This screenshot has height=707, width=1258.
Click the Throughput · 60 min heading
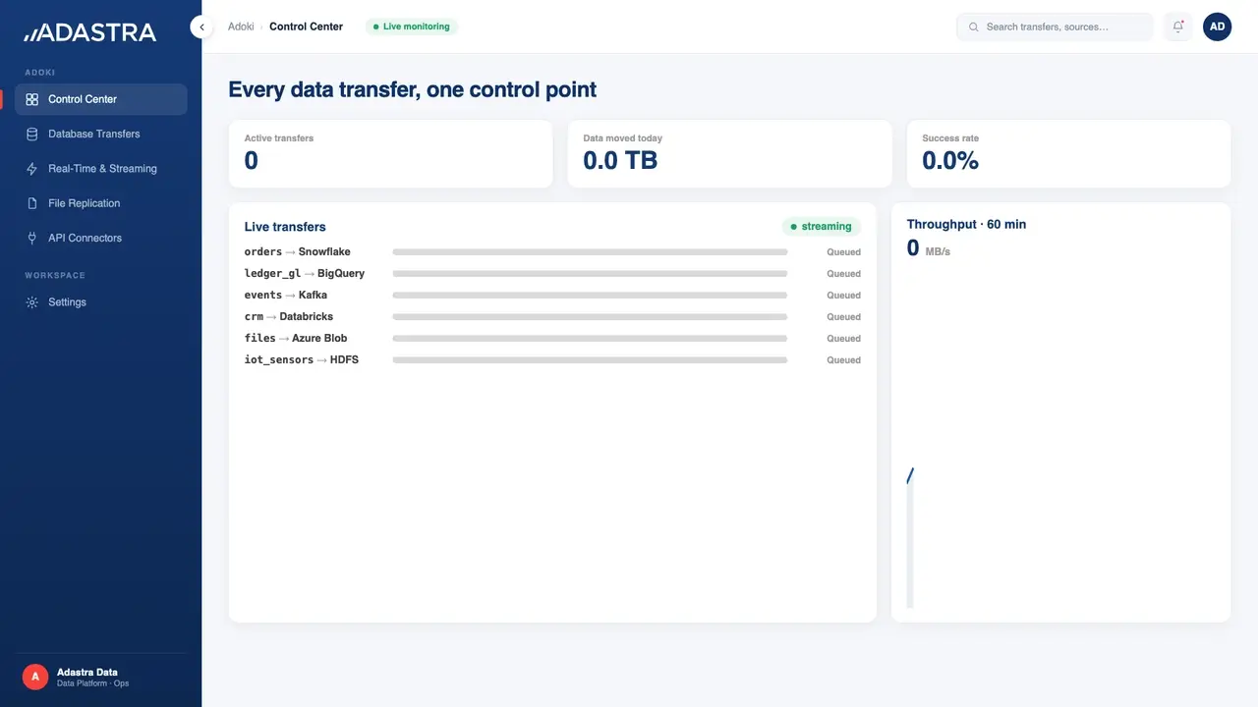[966, 224]
